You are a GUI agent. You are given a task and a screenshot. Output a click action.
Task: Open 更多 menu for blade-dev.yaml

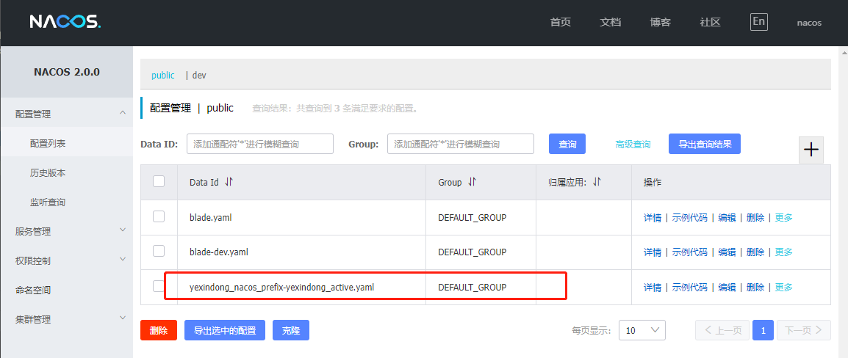[x=783, y=252]
